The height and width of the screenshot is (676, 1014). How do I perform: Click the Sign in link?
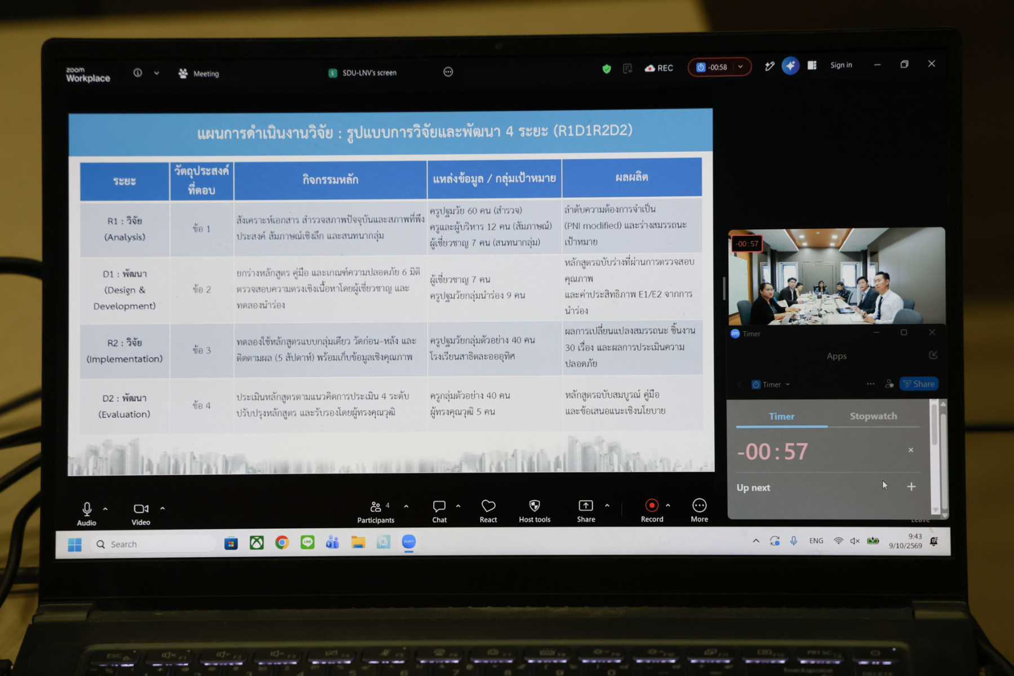click(841, 65)
